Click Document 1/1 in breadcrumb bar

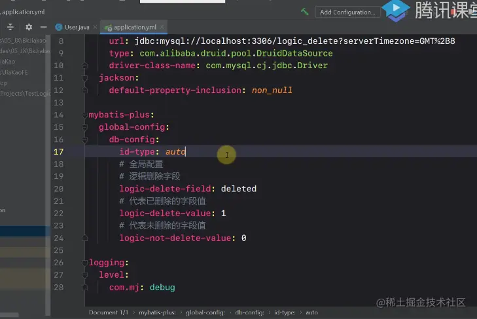109,312
